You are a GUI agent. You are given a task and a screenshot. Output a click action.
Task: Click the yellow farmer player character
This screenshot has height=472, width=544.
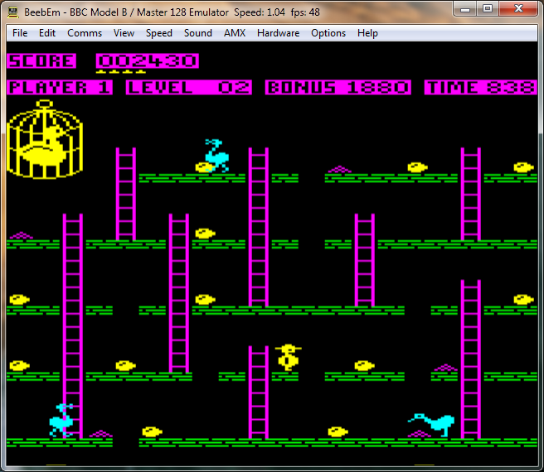[288, 358]
